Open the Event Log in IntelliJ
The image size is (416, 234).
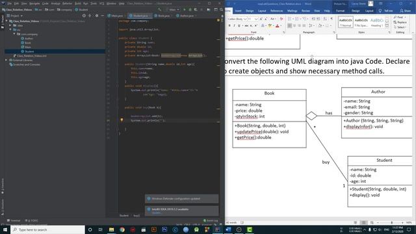coord(211,220)
